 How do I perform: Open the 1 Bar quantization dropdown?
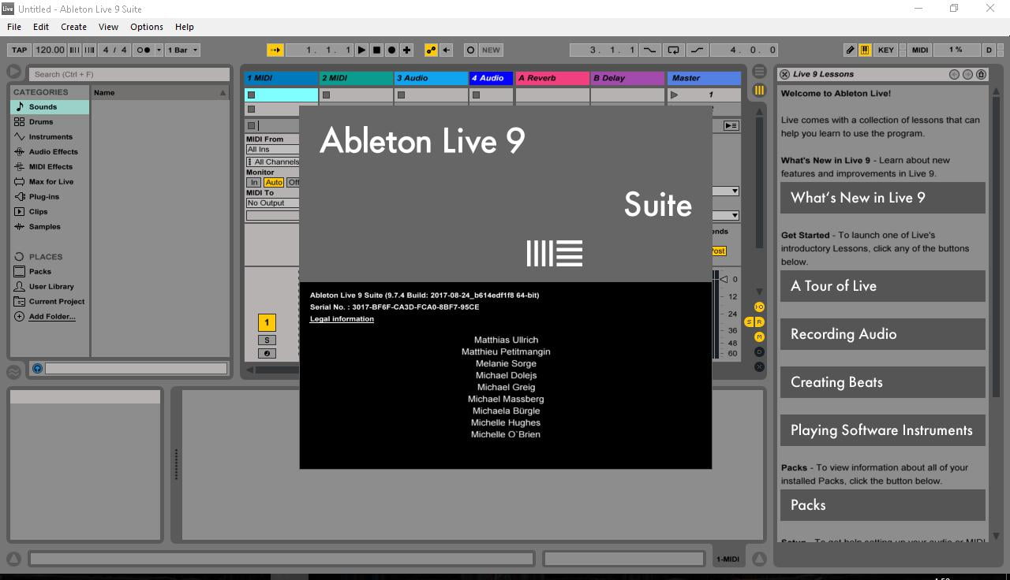point(183,50)
